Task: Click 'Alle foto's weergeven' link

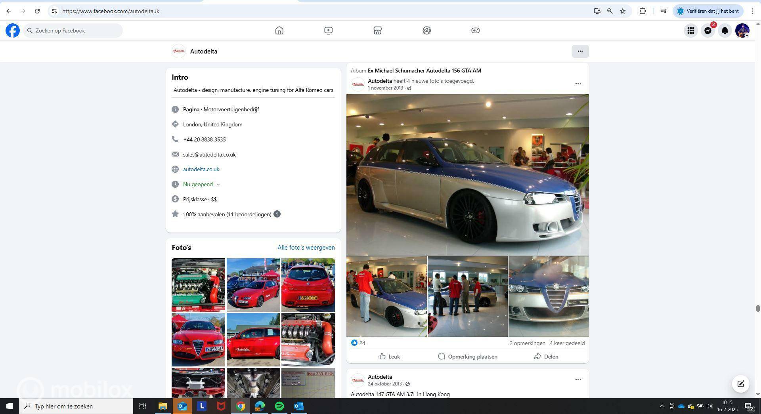Action: 306,248
